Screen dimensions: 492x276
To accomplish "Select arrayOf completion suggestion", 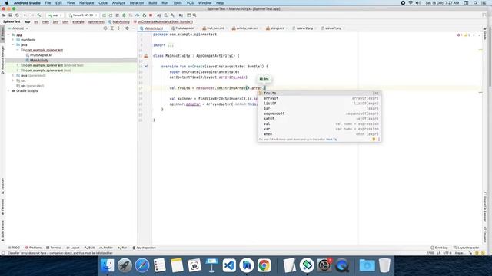I will coord(320,98).
